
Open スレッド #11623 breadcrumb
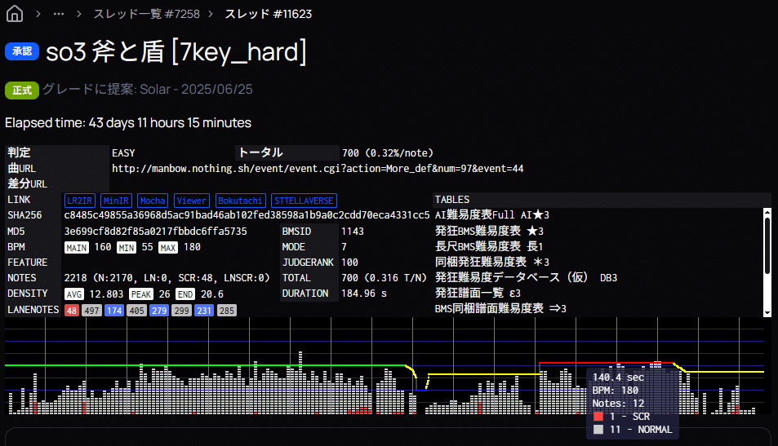[269, 14]
